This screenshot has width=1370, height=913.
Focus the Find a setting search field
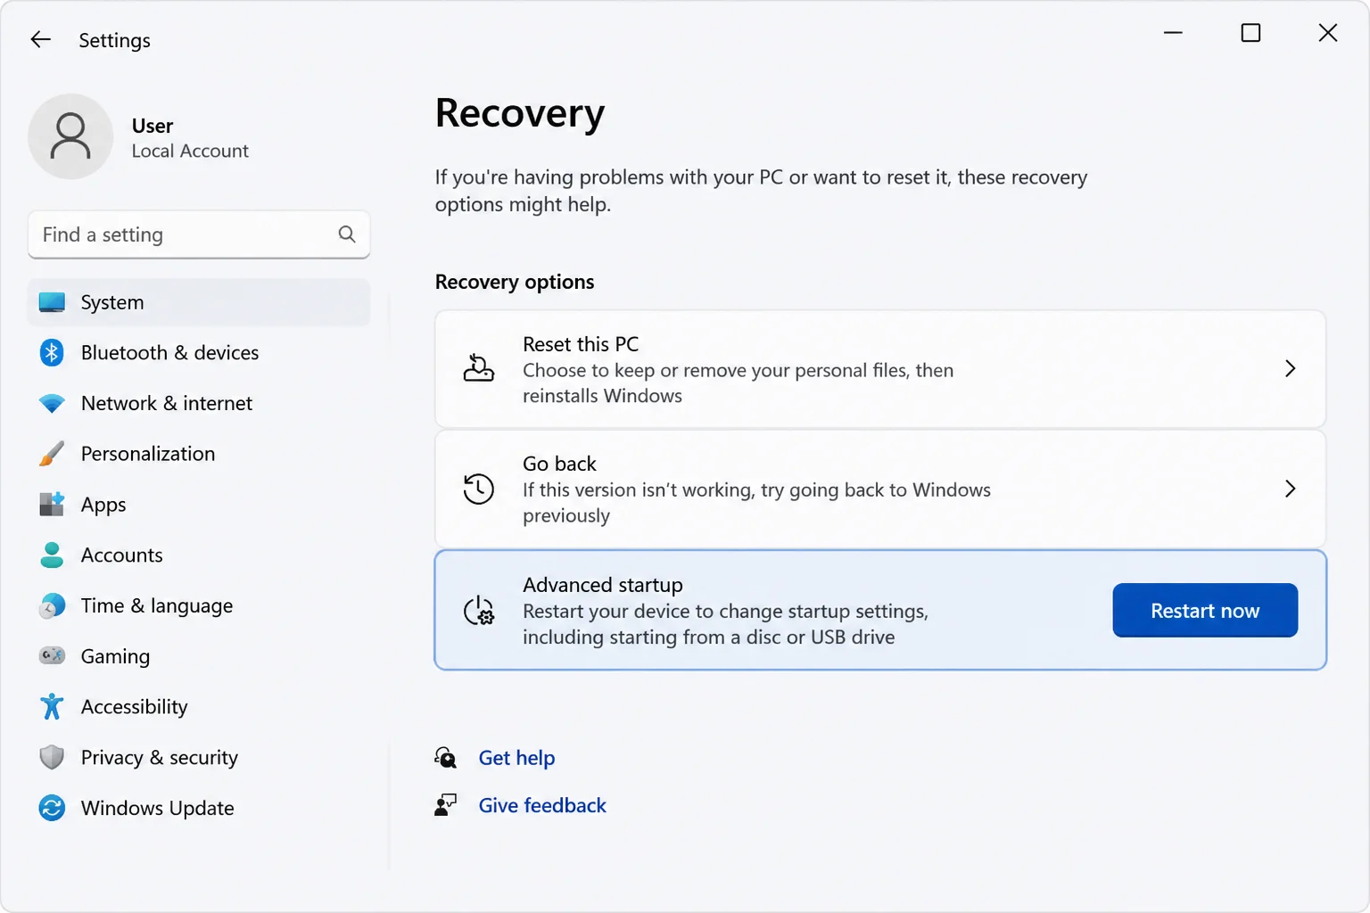point(199,234)
